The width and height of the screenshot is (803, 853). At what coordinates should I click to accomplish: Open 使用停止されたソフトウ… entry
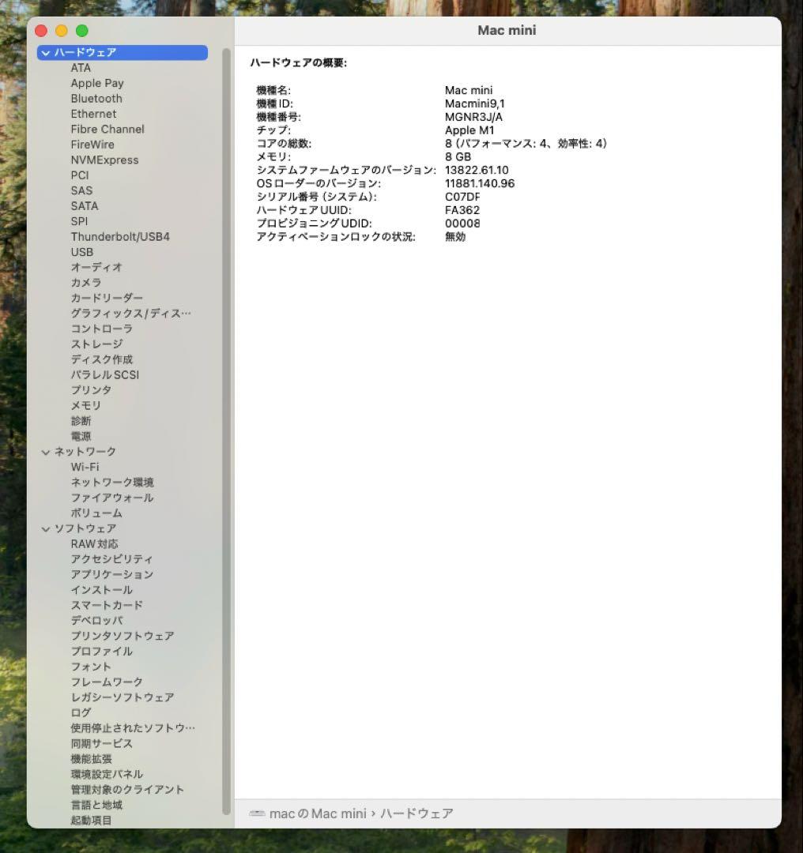click(133, 728)
